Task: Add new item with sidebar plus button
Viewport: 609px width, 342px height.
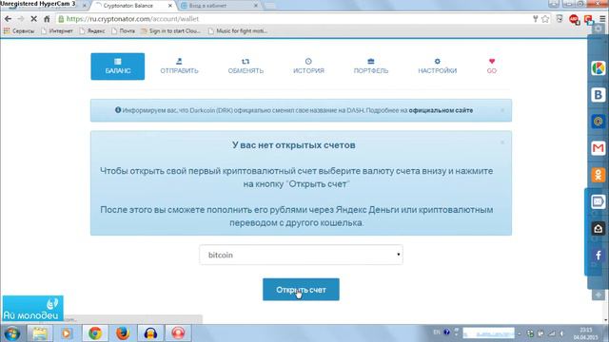Action: [x=599, y=295]
